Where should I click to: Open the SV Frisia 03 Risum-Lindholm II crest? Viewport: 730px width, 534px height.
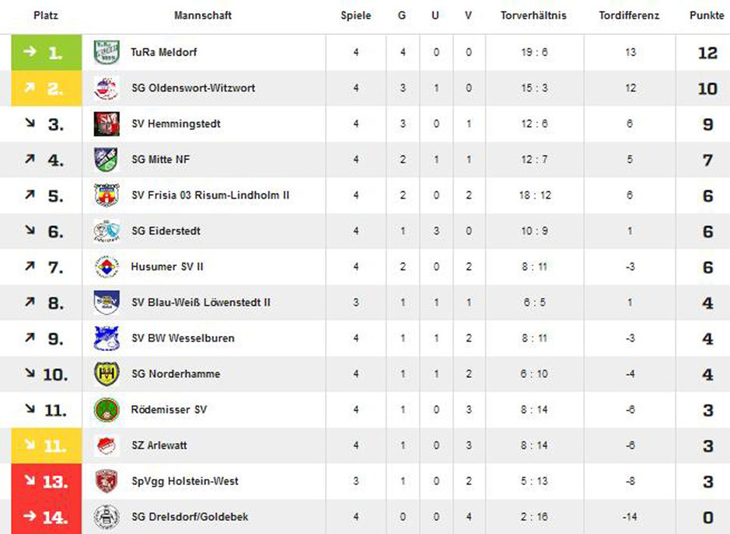(107, 195)
